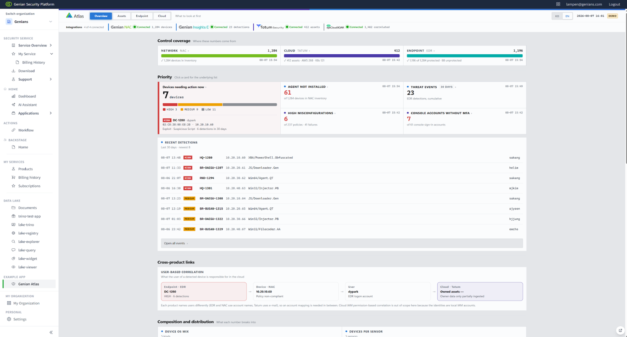Expand the Service Overview chevron

[x=51, y=45]
